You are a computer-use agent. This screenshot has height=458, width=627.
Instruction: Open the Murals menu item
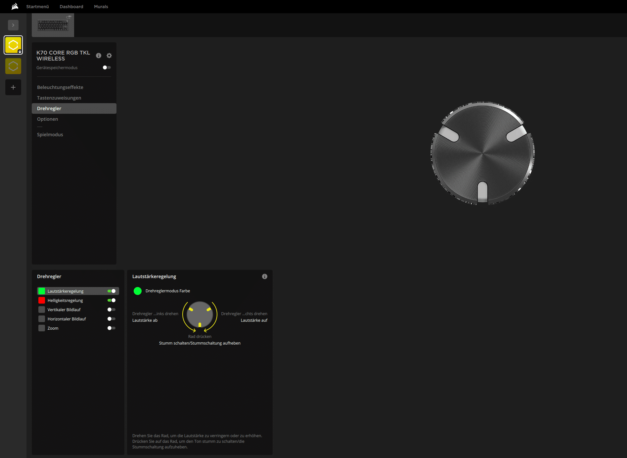pyautogui.click(x=101, y=7)
